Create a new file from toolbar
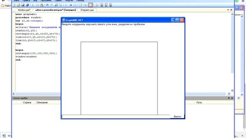The height and width of the screenshot is (138, 246). [x=14, y=5]
